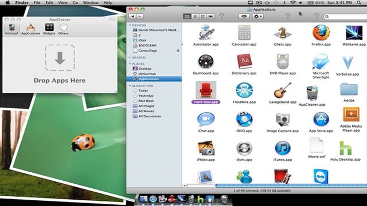Open Trash in the Dock
Screen dimensions: 367x206
click(224, 199)
